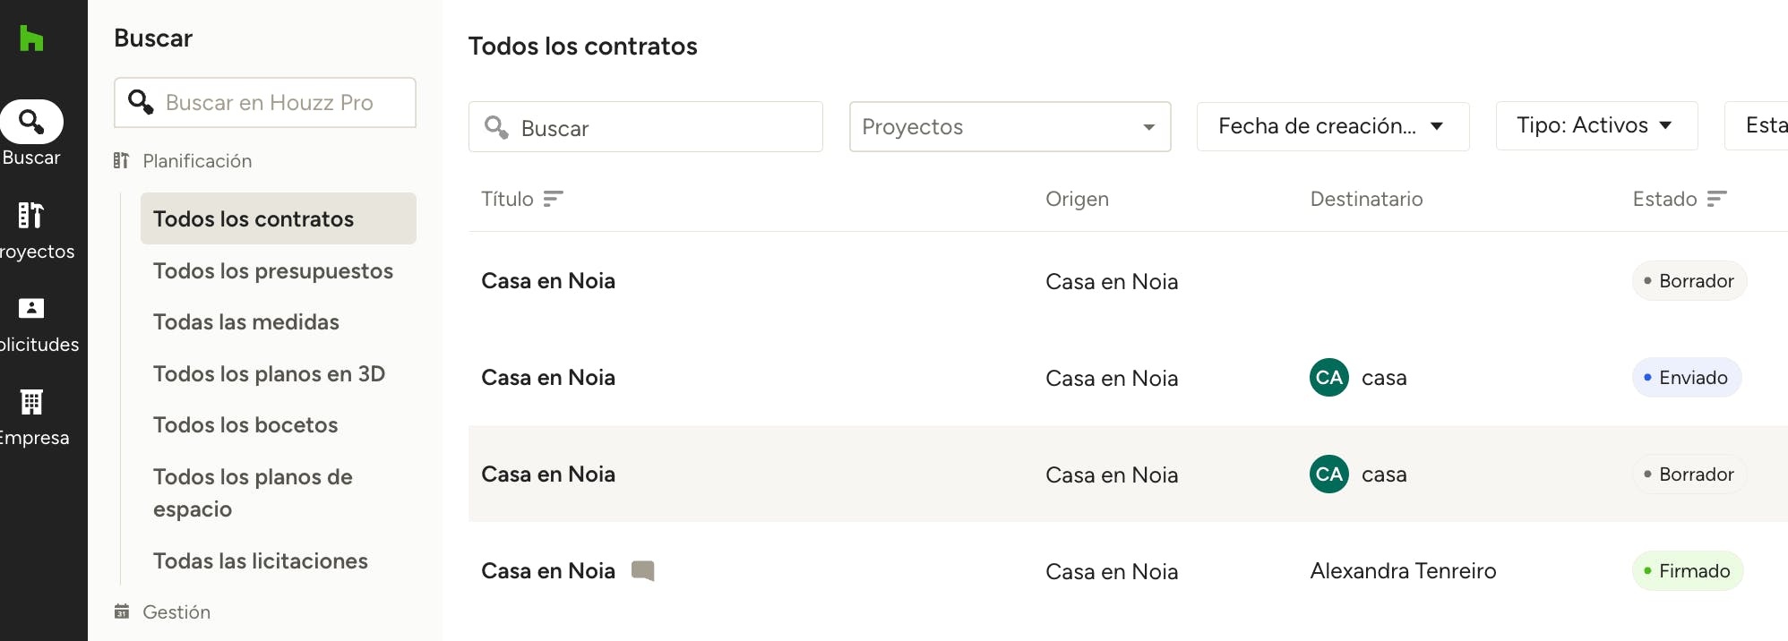Open Todas las licitaciones section
This screenshot has height=641, width=1788.
click(x=261, y=561)
